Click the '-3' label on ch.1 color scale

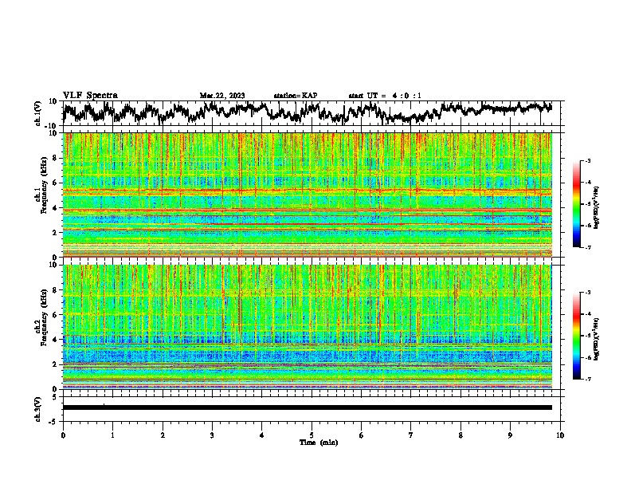click(x=588, y=161)
